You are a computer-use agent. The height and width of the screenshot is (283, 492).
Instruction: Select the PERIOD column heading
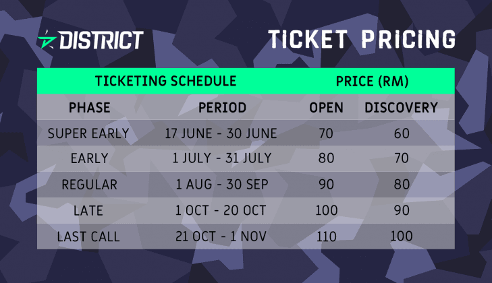222,108
